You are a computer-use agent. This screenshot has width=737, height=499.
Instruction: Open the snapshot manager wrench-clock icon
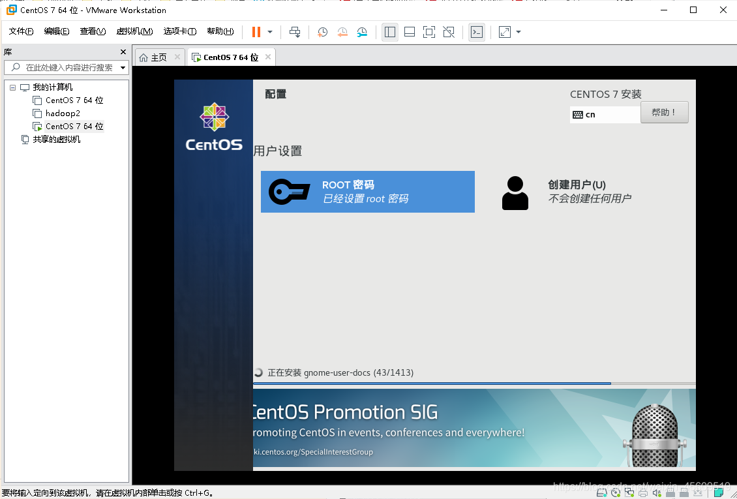click(x=362, y=32)
